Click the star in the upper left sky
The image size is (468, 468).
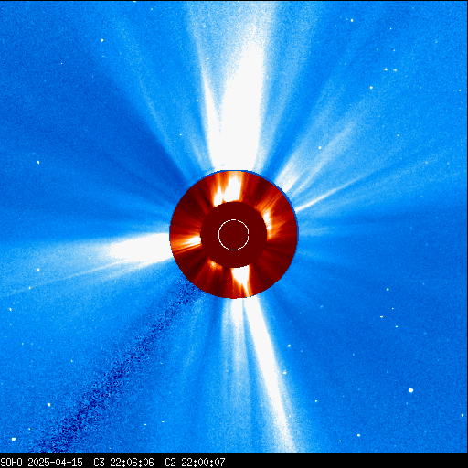[x=102, y=40]
